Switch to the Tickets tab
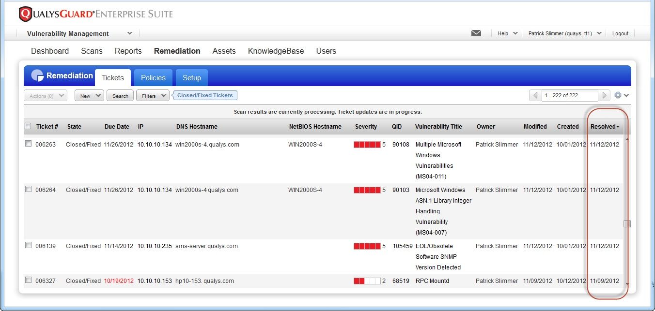This screenshot has width=655, height=311. 113,78
